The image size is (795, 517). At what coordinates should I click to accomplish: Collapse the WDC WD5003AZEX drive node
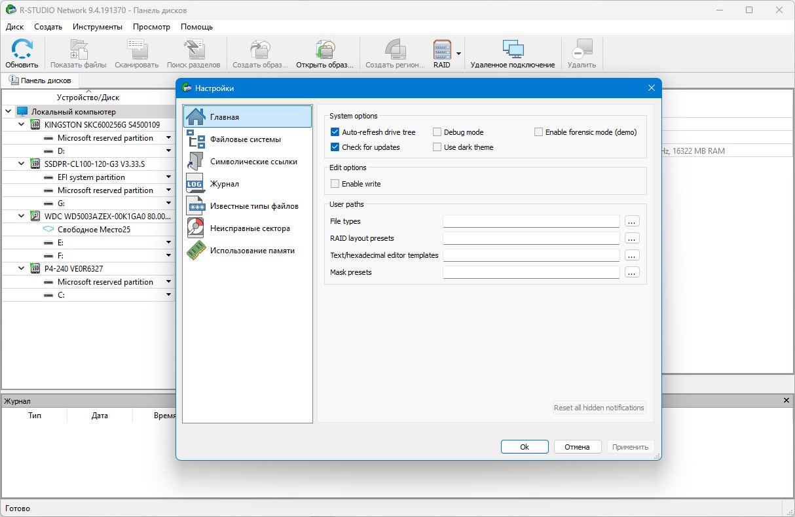click(x=22, y=216)
